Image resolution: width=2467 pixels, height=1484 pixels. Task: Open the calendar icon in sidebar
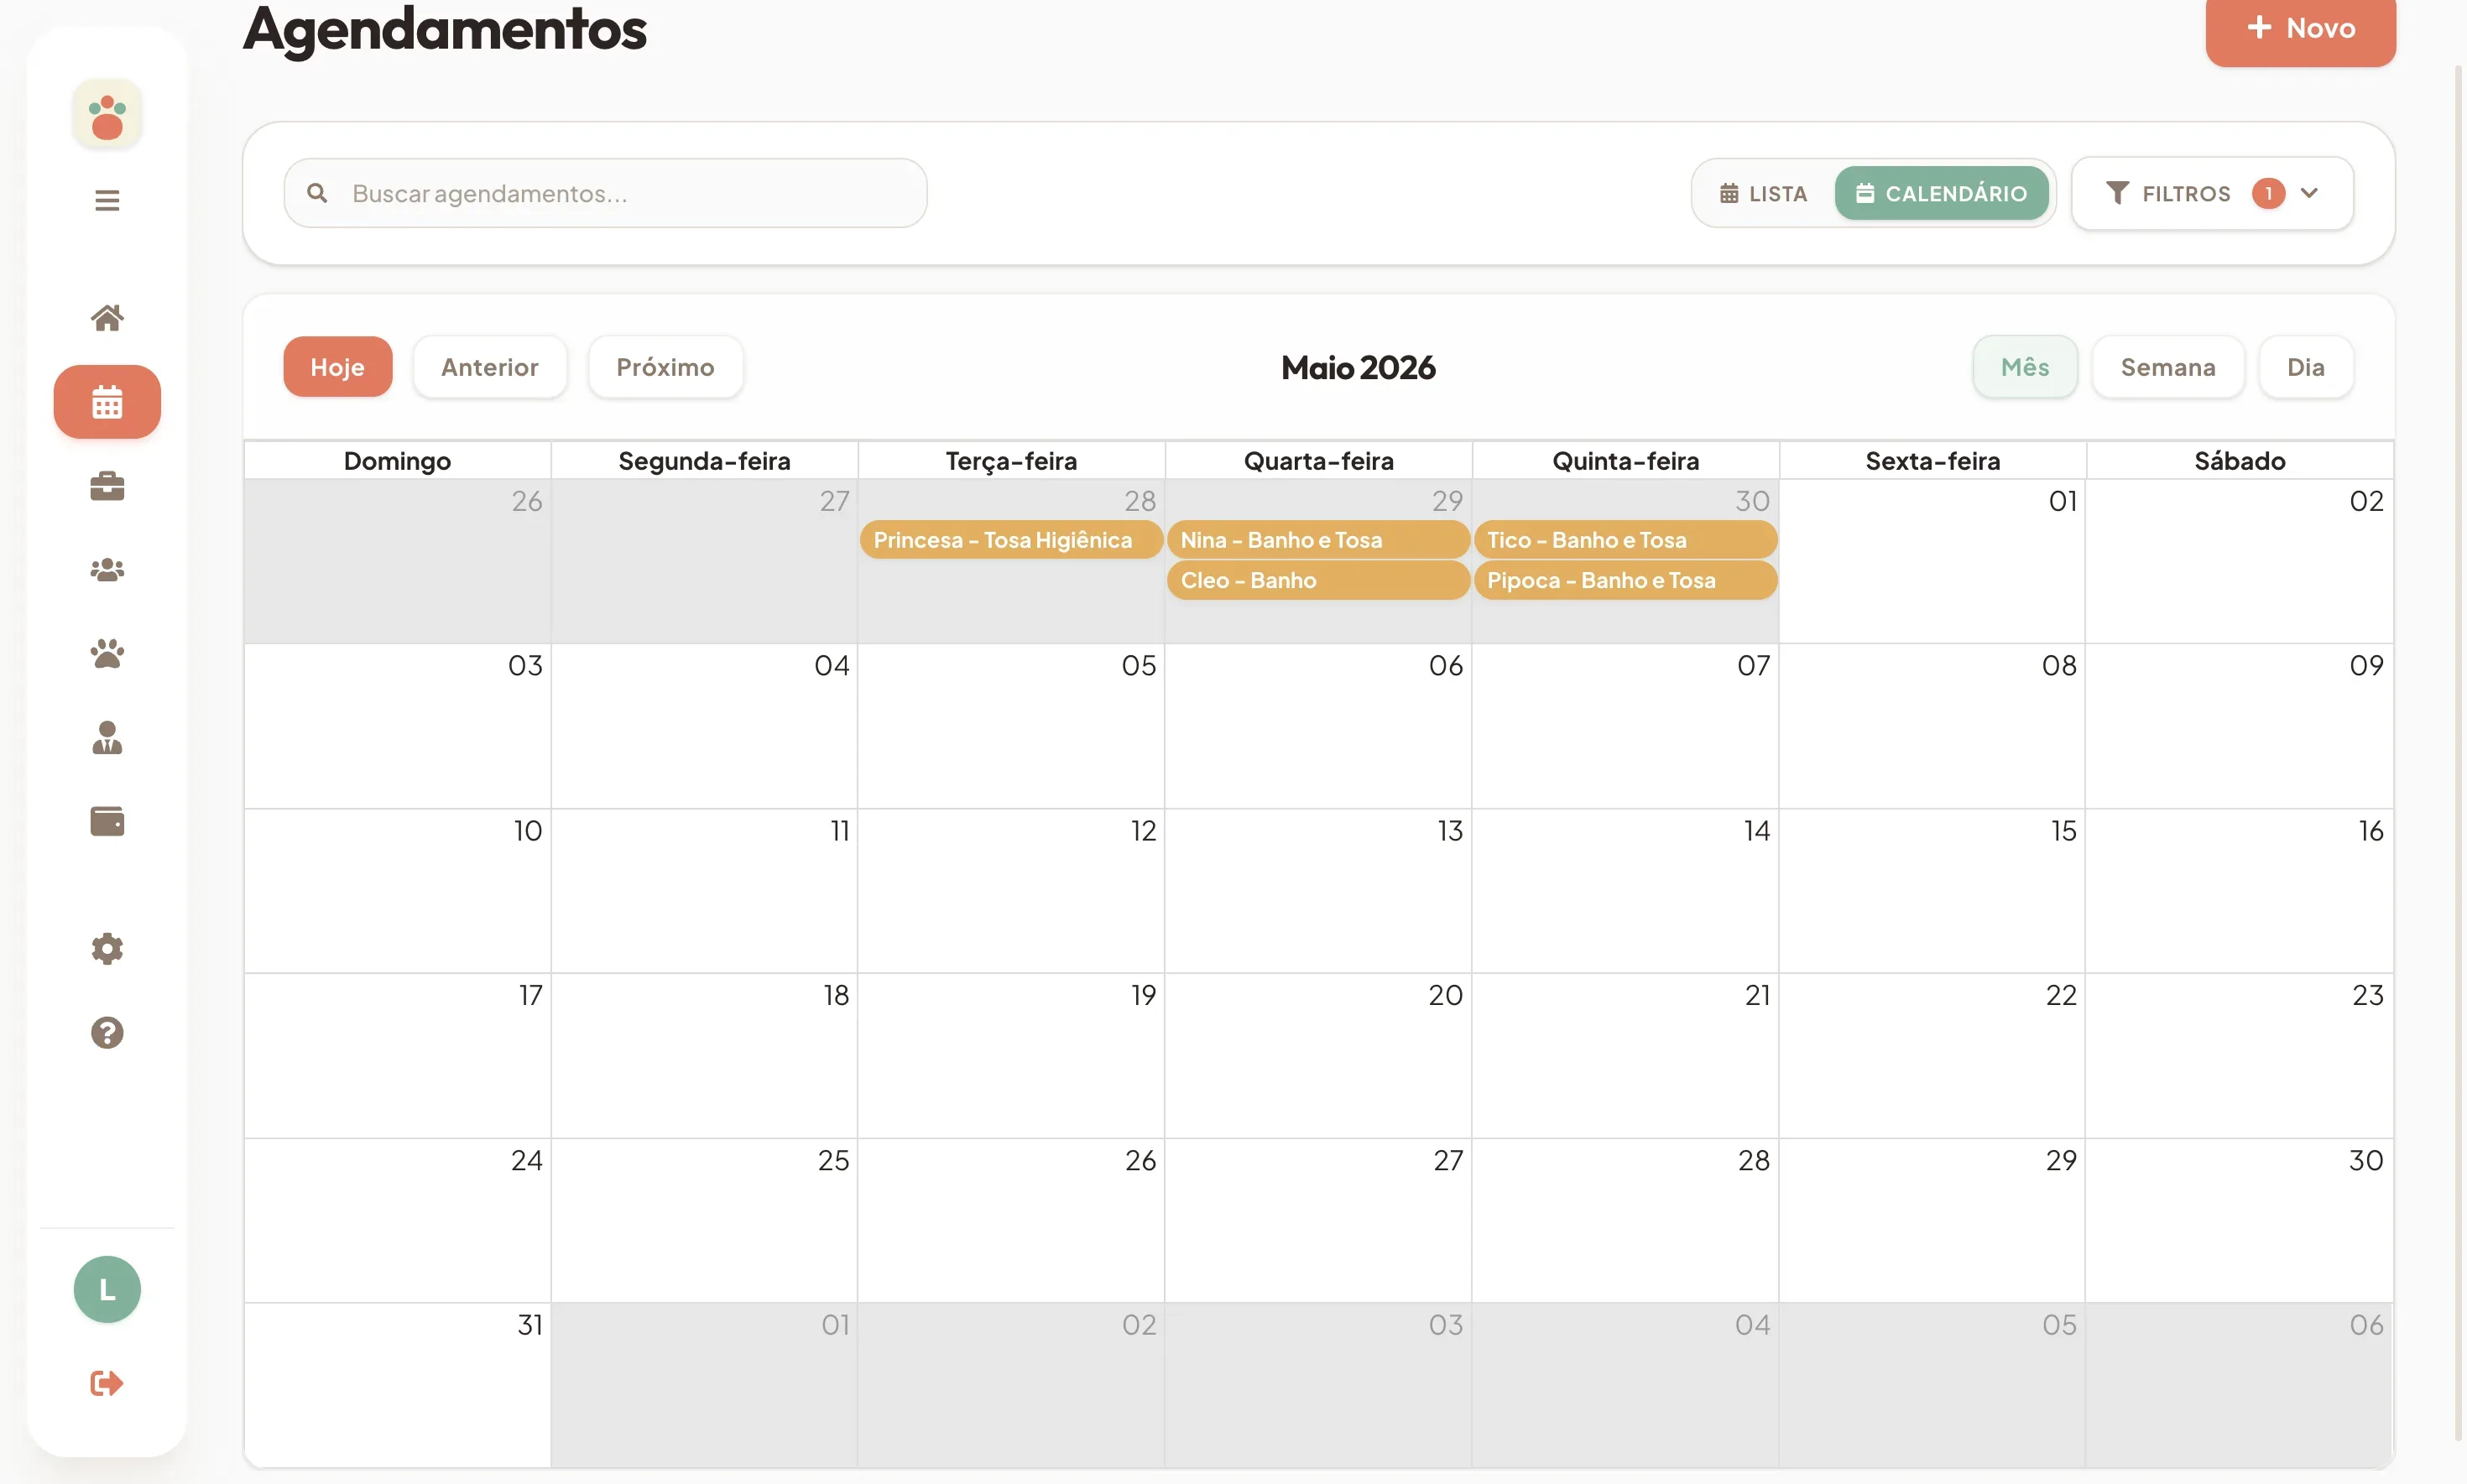pos(107,402)
